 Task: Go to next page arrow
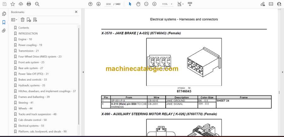(x=98, y=4)
